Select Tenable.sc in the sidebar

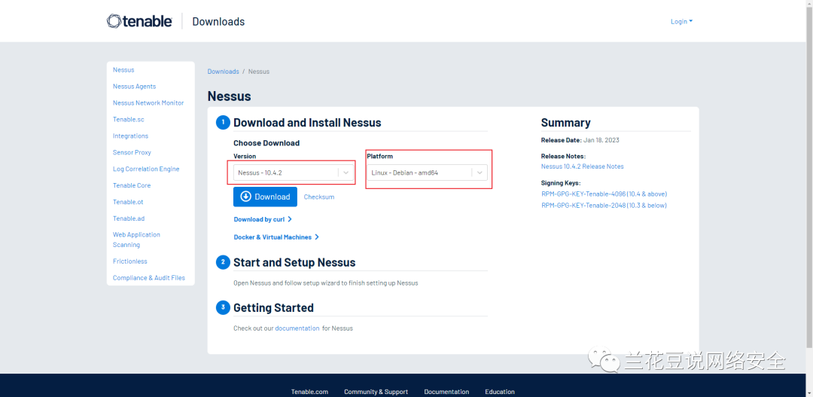click(x=128, y=120)
